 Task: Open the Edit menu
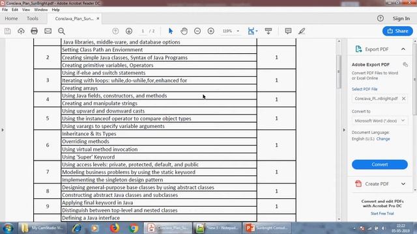click(x=15, y=10)
